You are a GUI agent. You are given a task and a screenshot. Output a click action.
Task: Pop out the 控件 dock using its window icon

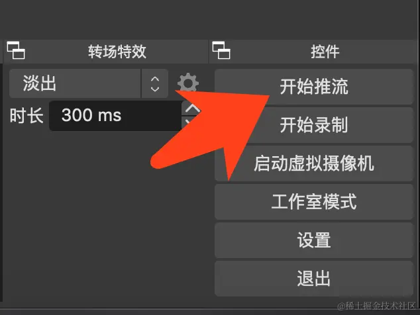tap(221, 50)
